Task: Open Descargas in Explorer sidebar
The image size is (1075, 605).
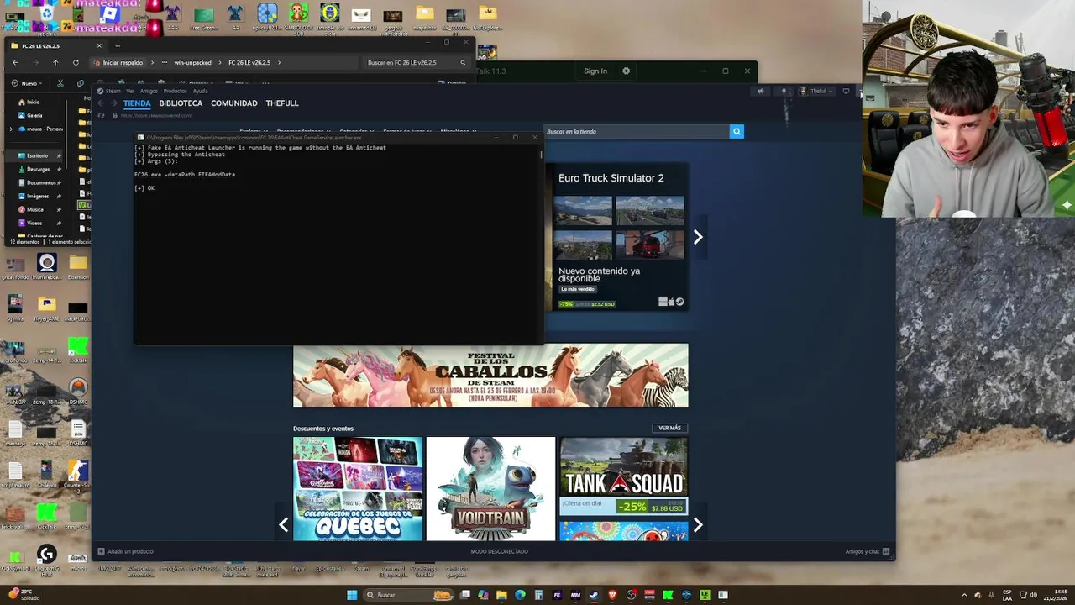Action: tap(38, 169)
